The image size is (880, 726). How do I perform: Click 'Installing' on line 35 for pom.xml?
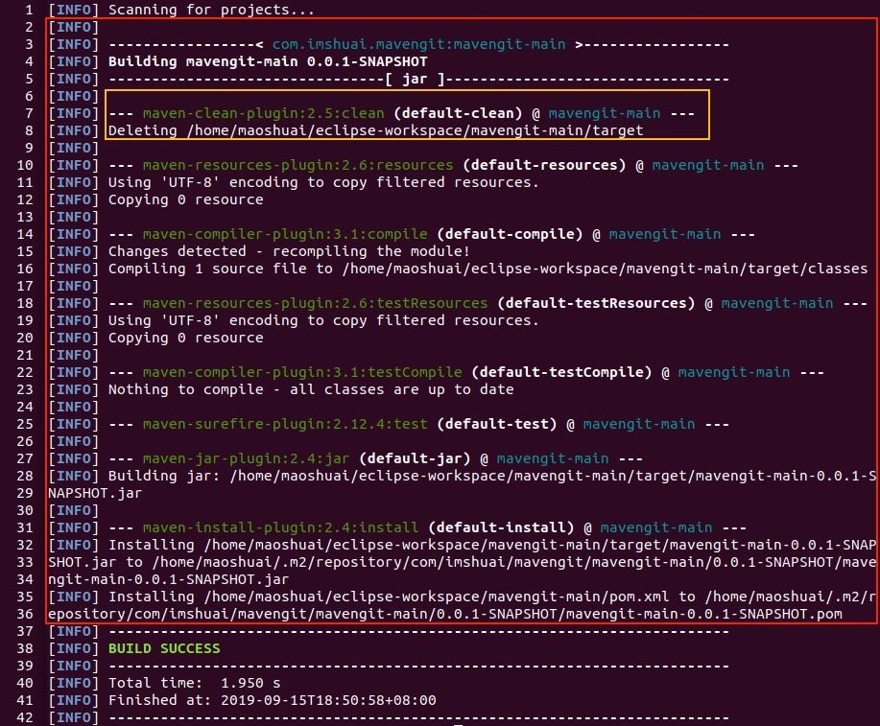click(x=151, y=597)
